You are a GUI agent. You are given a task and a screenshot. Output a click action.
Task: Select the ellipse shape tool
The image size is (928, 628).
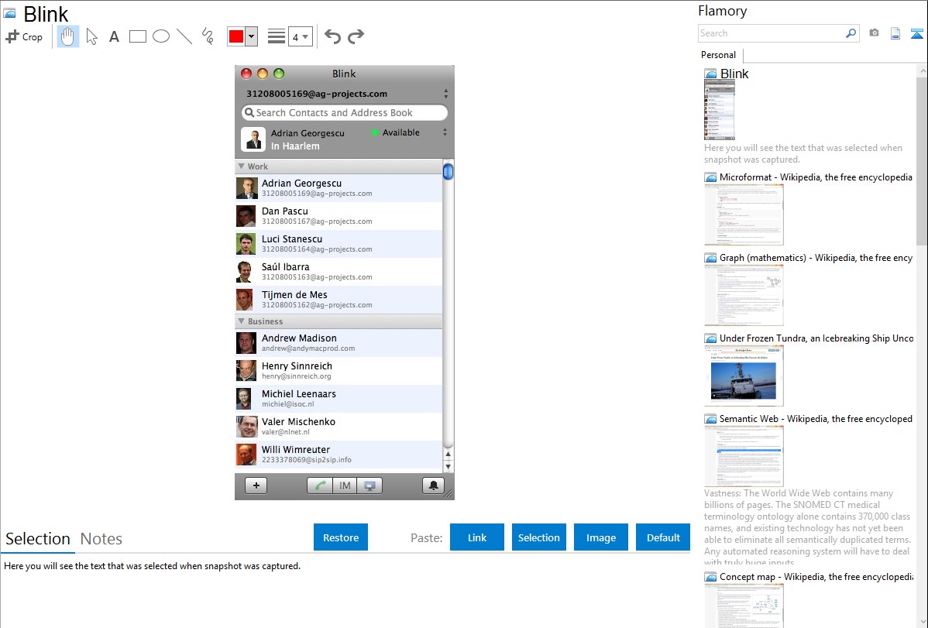(161, 36)
